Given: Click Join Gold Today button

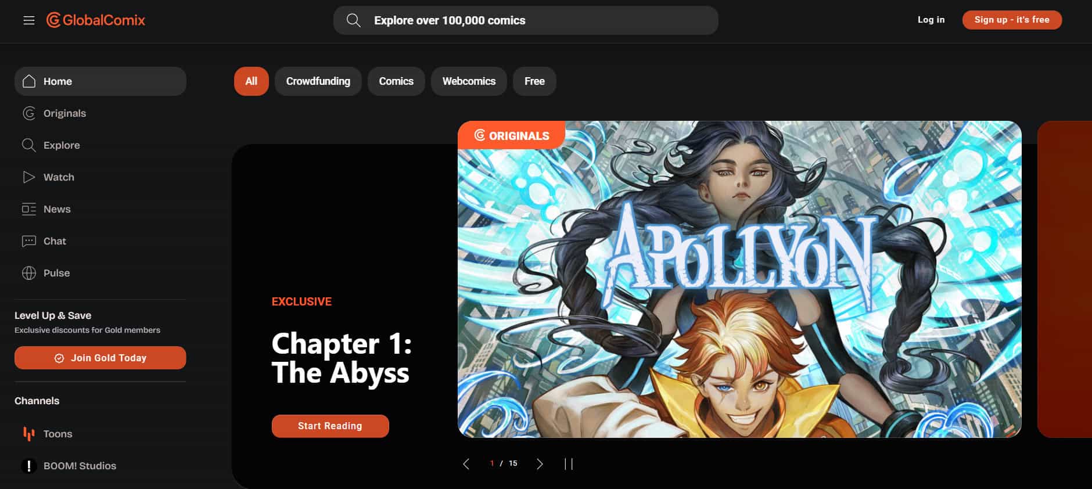Looking at the screenshot, I should (100, 358).
